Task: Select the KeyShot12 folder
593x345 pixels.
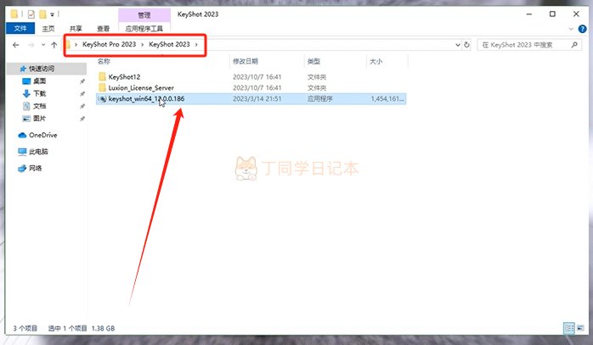Action: [124, 76]
